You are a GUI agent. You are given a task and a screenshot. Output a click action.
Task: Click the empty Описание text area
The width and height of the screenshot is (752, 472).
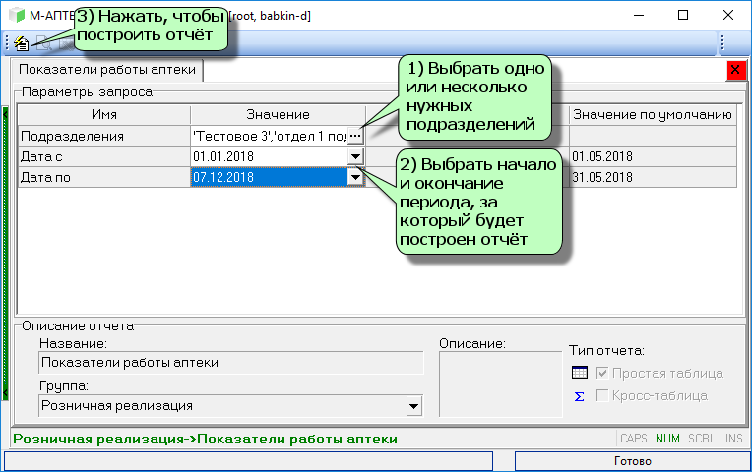(500, 384)
